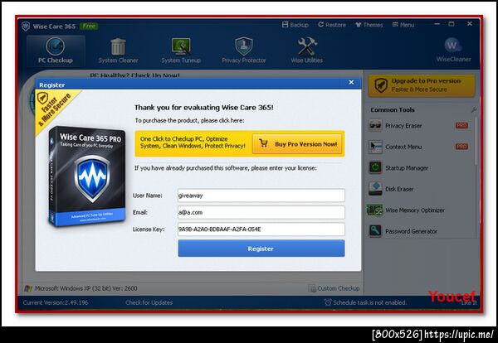Click PRO badge beside Context Menu
The image size is (498, 343).
click(x=461, y=147)
